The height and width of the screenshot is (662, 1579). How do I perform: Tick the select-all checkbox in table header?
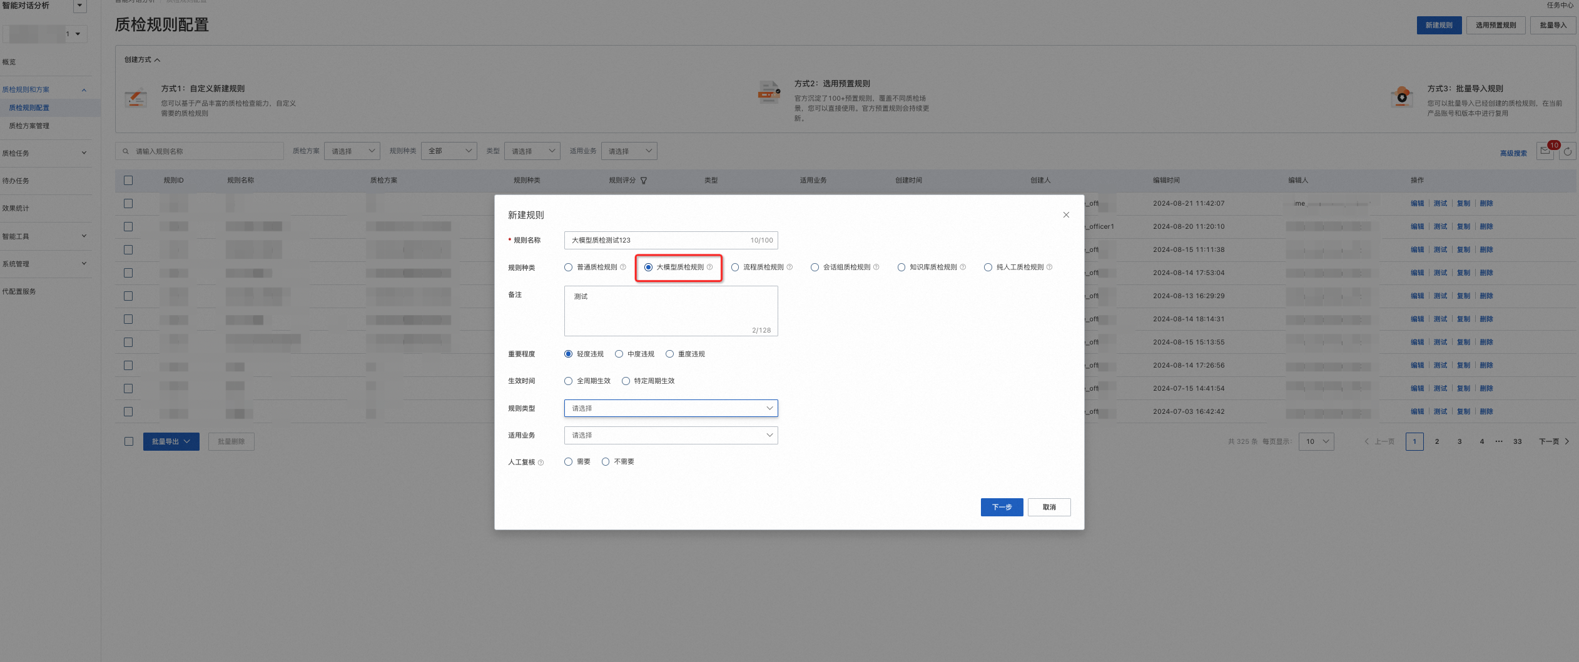click(x=128, y=180)
